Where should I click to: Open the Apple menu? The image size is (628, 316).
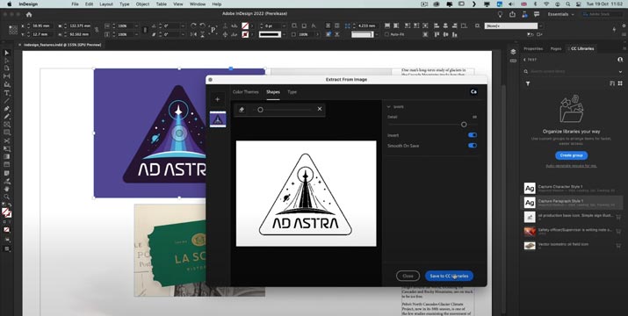9,4
